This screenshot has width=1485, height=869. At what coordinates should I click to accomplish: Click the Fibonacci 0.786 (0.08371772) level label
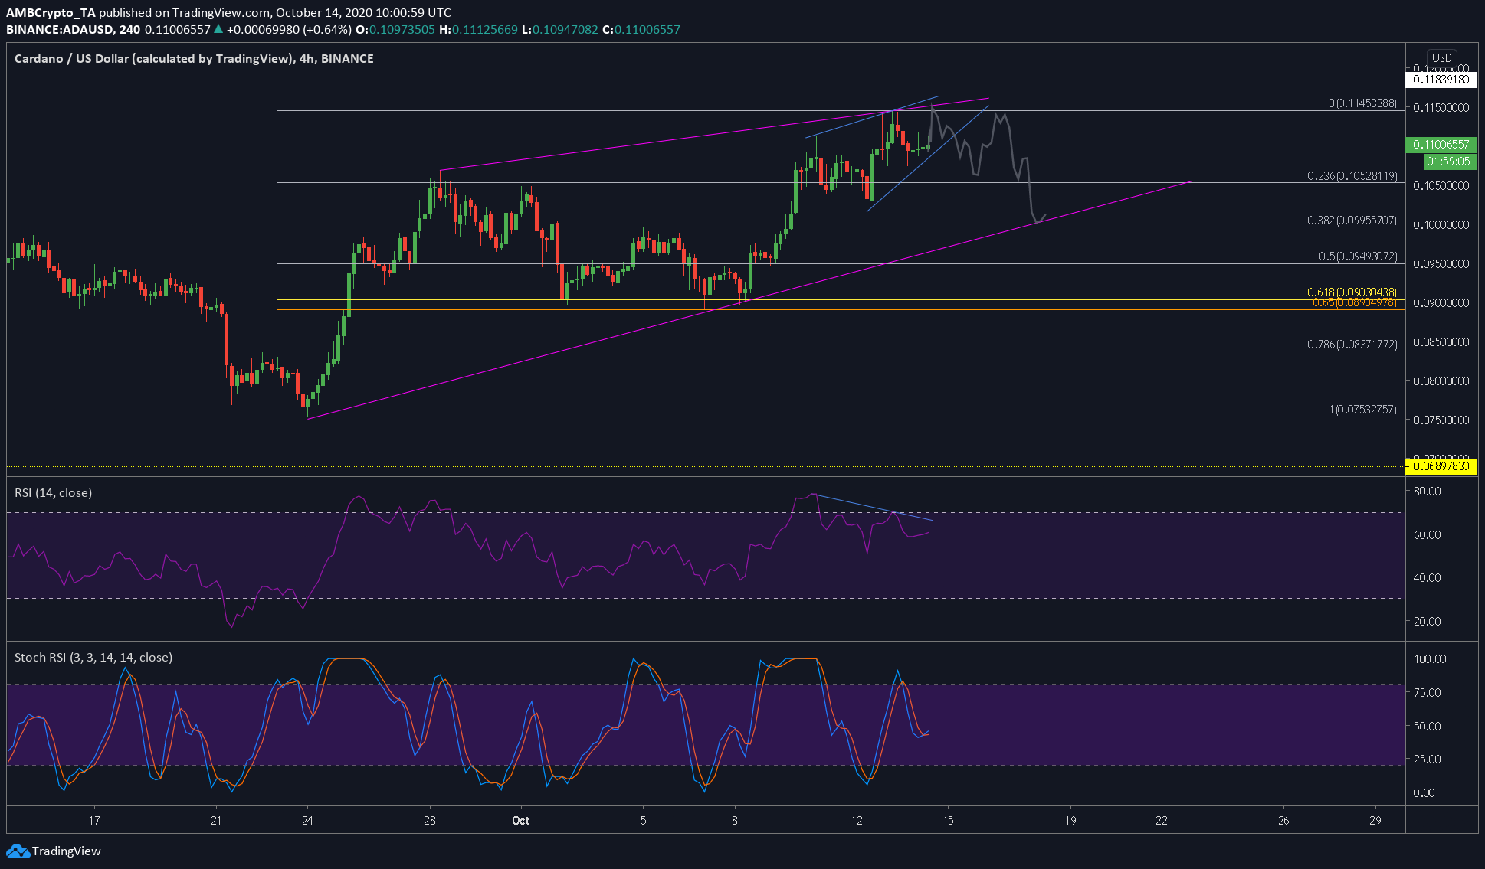[1352, 345]
